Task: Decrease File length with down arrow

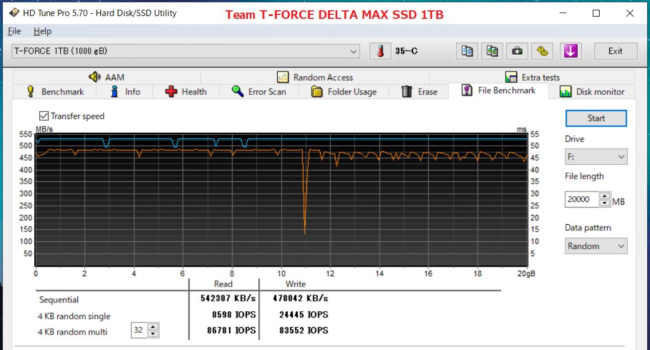Action: [604, 203]
